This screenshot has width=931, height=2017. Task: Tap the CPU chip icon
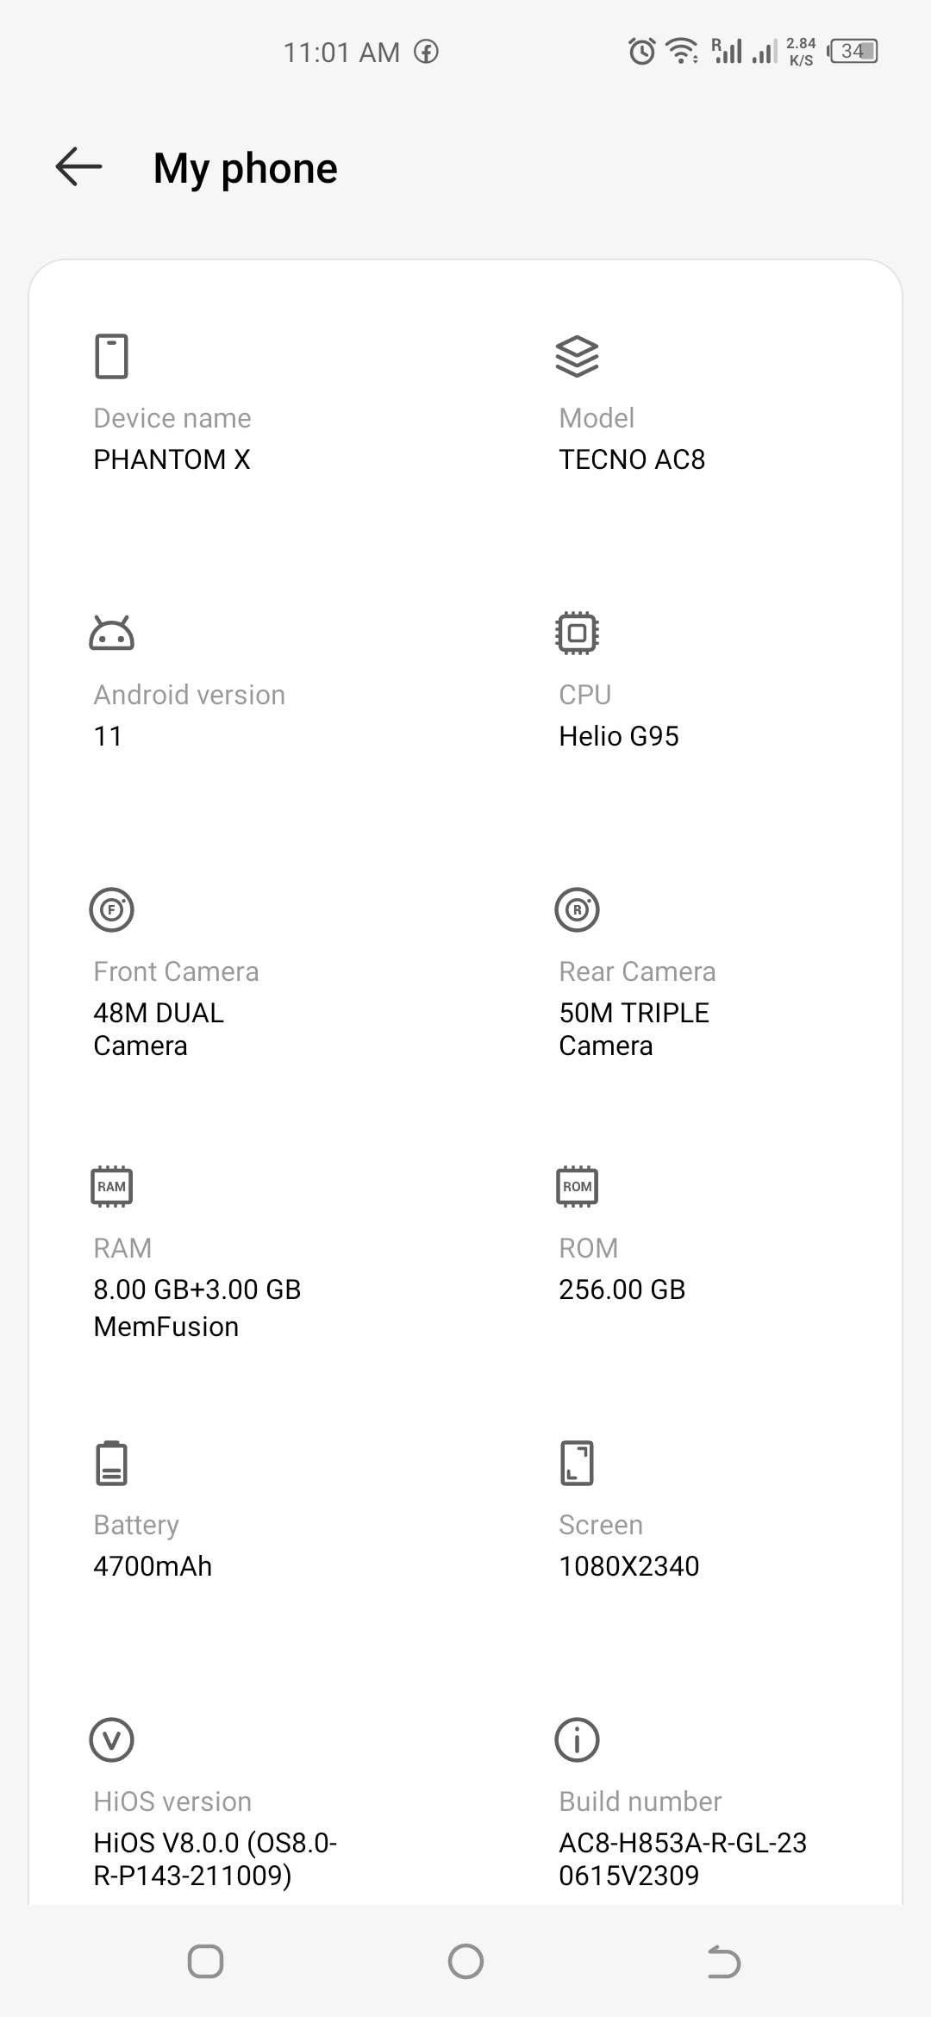[577, 634]
